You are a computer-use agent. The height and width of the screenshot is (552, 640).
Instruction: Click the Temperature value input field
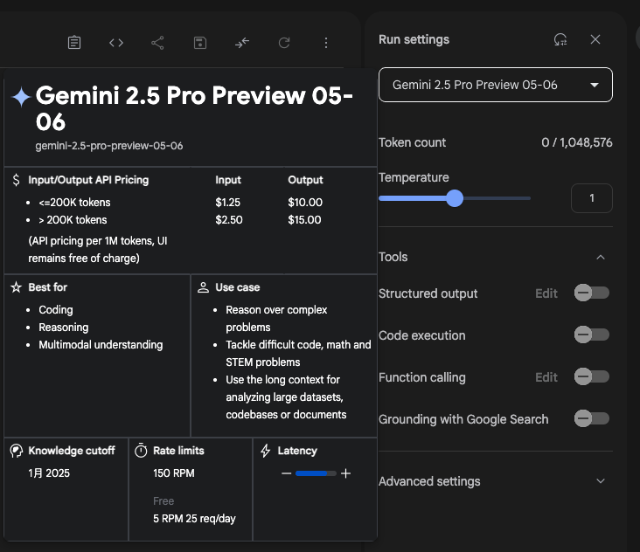coord(591,198)
